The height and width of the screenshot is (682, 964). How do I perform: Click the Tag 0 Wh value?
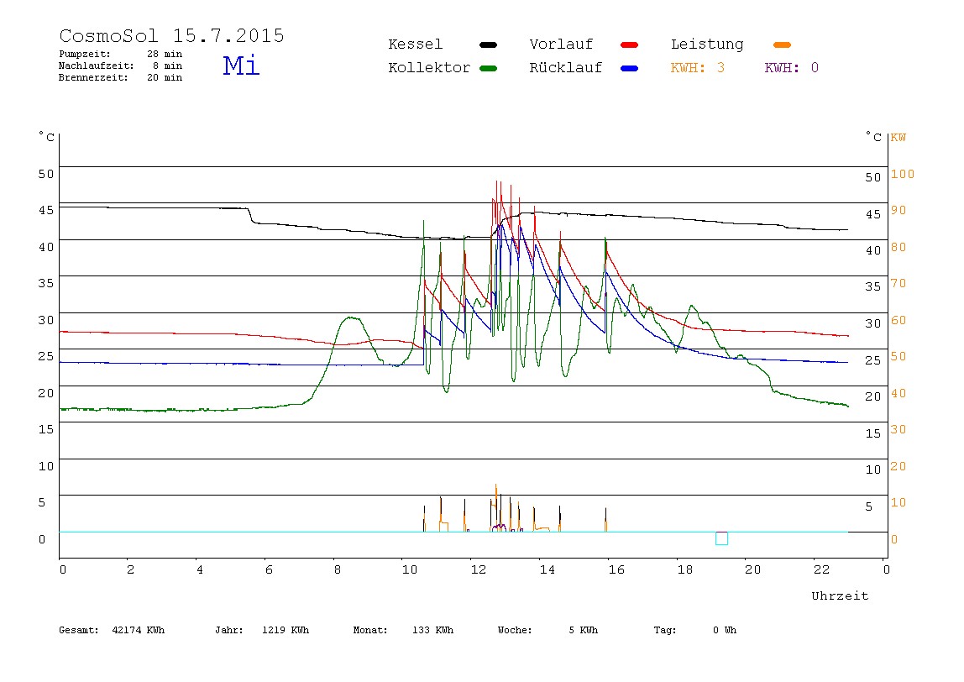coord(724,630)
